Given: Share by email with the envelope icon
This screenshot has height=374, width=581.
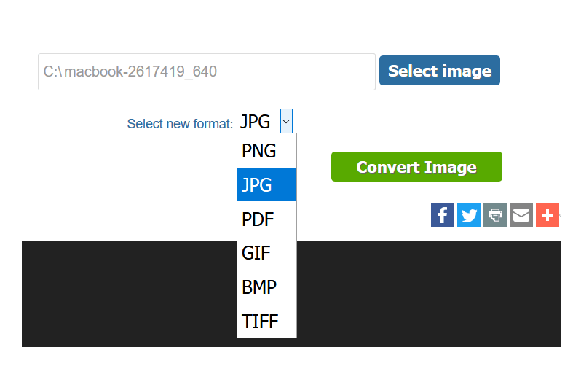Looking at the screenshot, I should (x=521, y=215).
